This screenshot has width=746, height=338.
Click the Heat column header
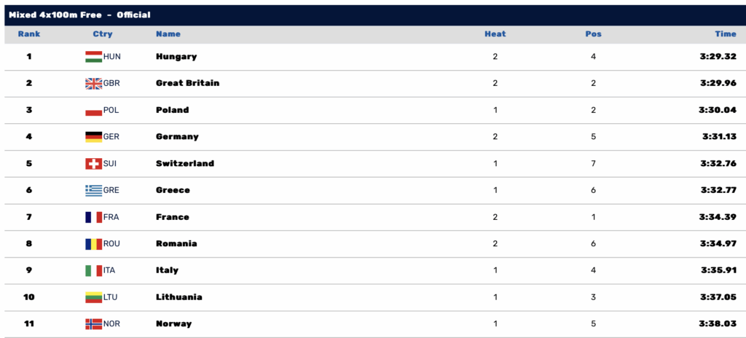(x=495, y=34)
